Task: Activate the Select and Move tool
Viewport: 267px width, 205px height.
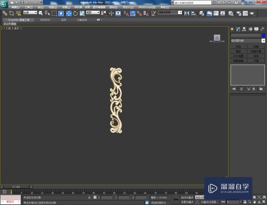Action: pyautogui.click(x=69, y=13)
